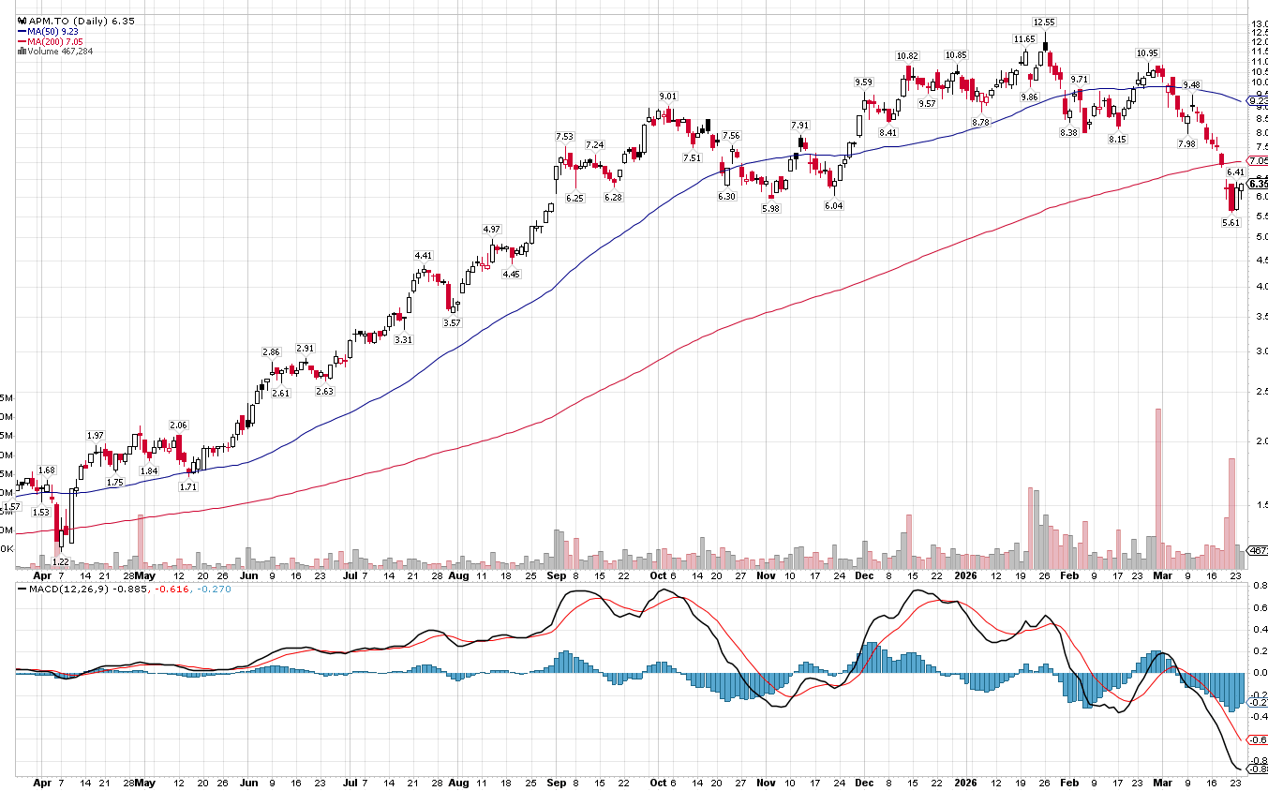This screenshot has width=1268, height=791.
Task: Click the 12.55 peak price label
Action: coord(1044,22)
